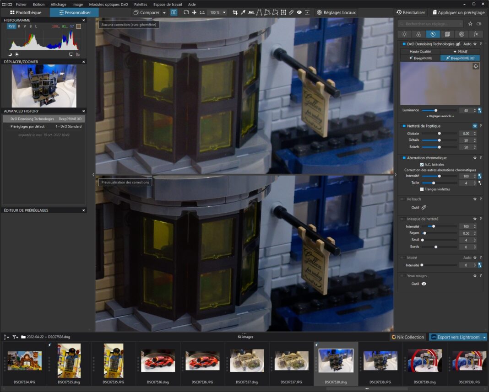The height and width of the screenshot is (392, 489).
Task: Toggle denoising preview visibility eye icon
Action: [x=458, y=44]
